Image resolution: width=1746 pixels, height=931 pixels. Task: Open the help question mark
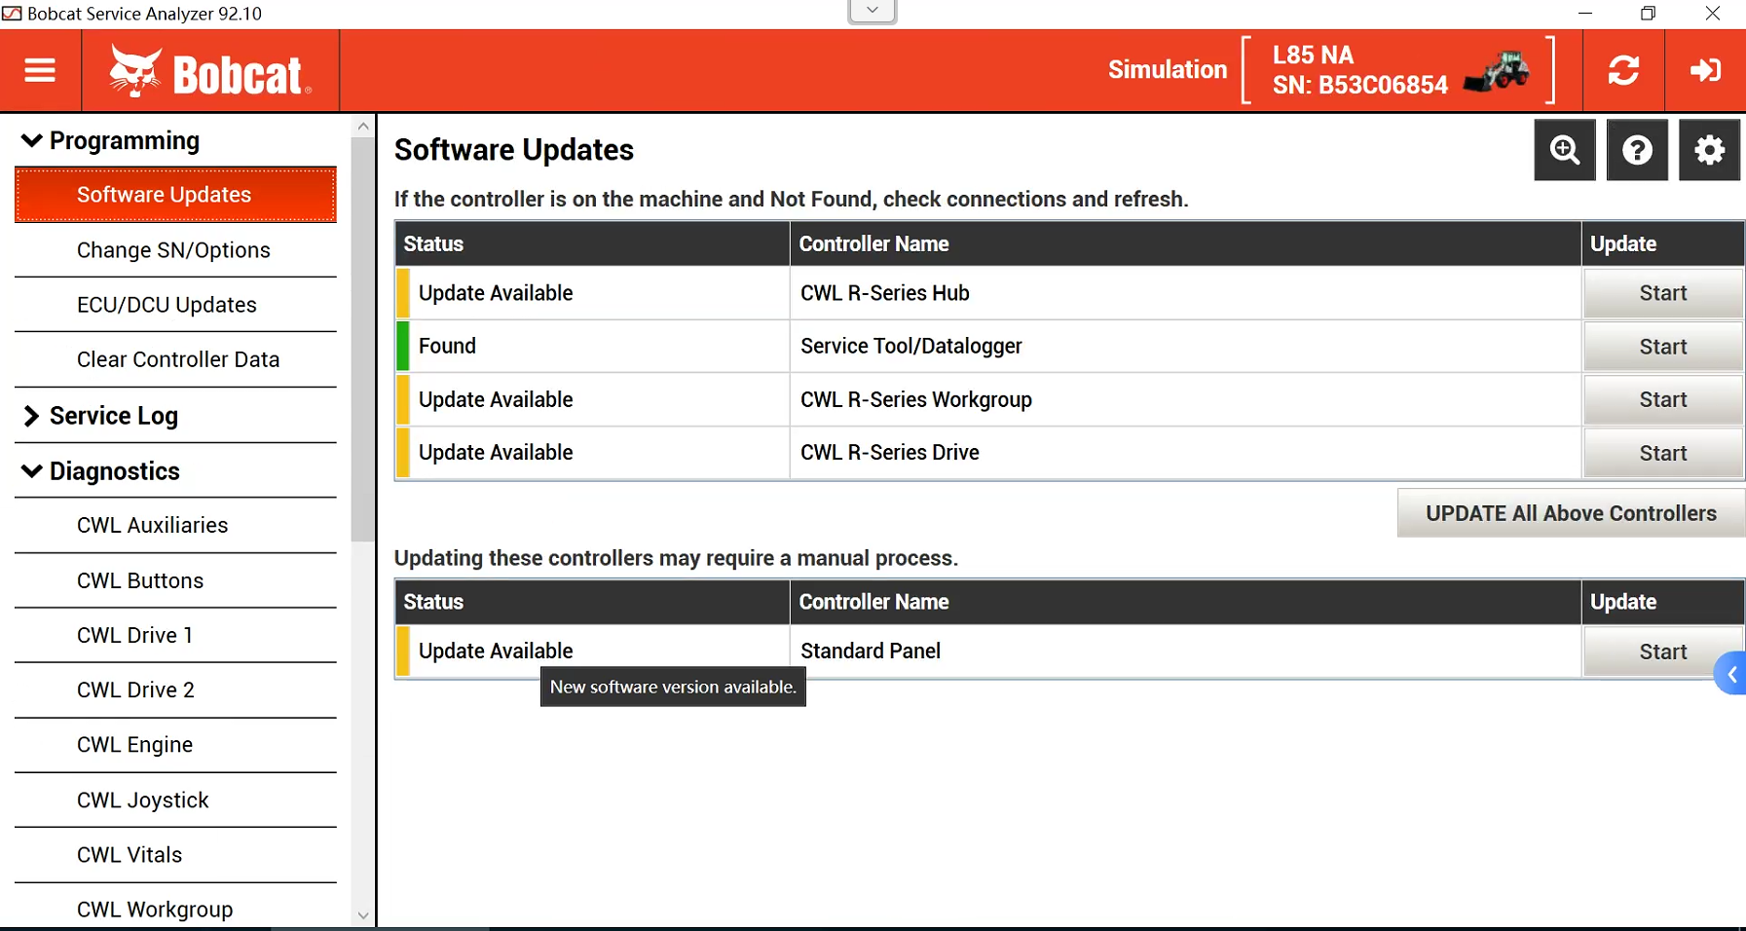[x=1637, y=150]
